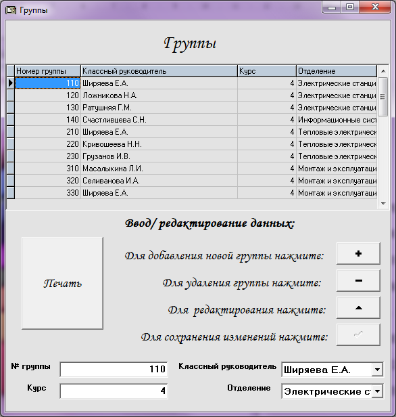The image size is (396, 417).
Task: Close the Группы window
Action: [x=375, y=7]
